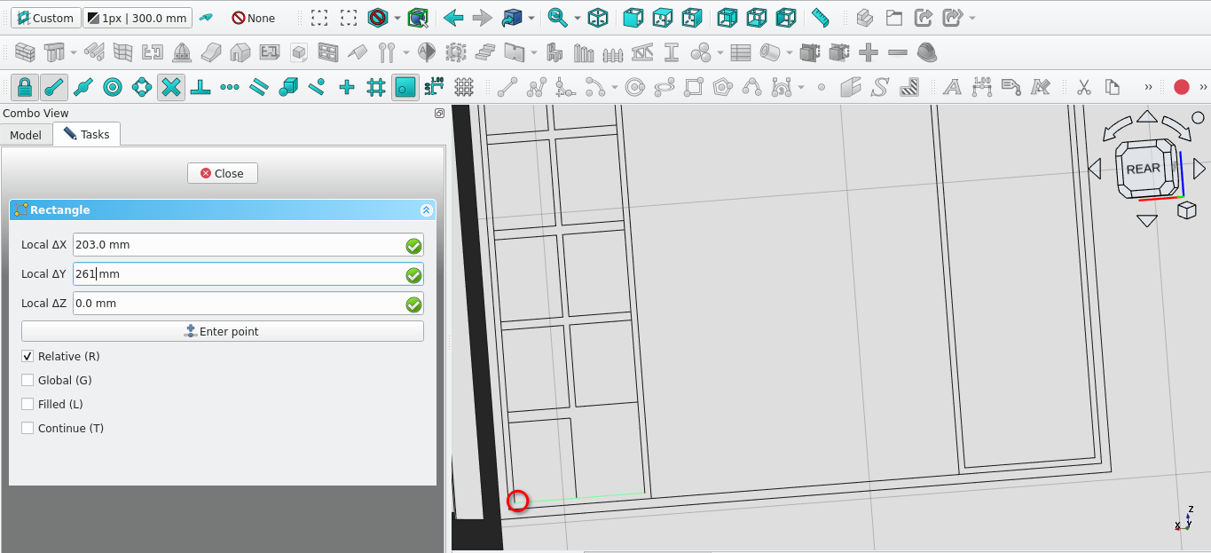1211x553 pixels.
Task: Click the snap dimensions icon
Action: [435, 87]
